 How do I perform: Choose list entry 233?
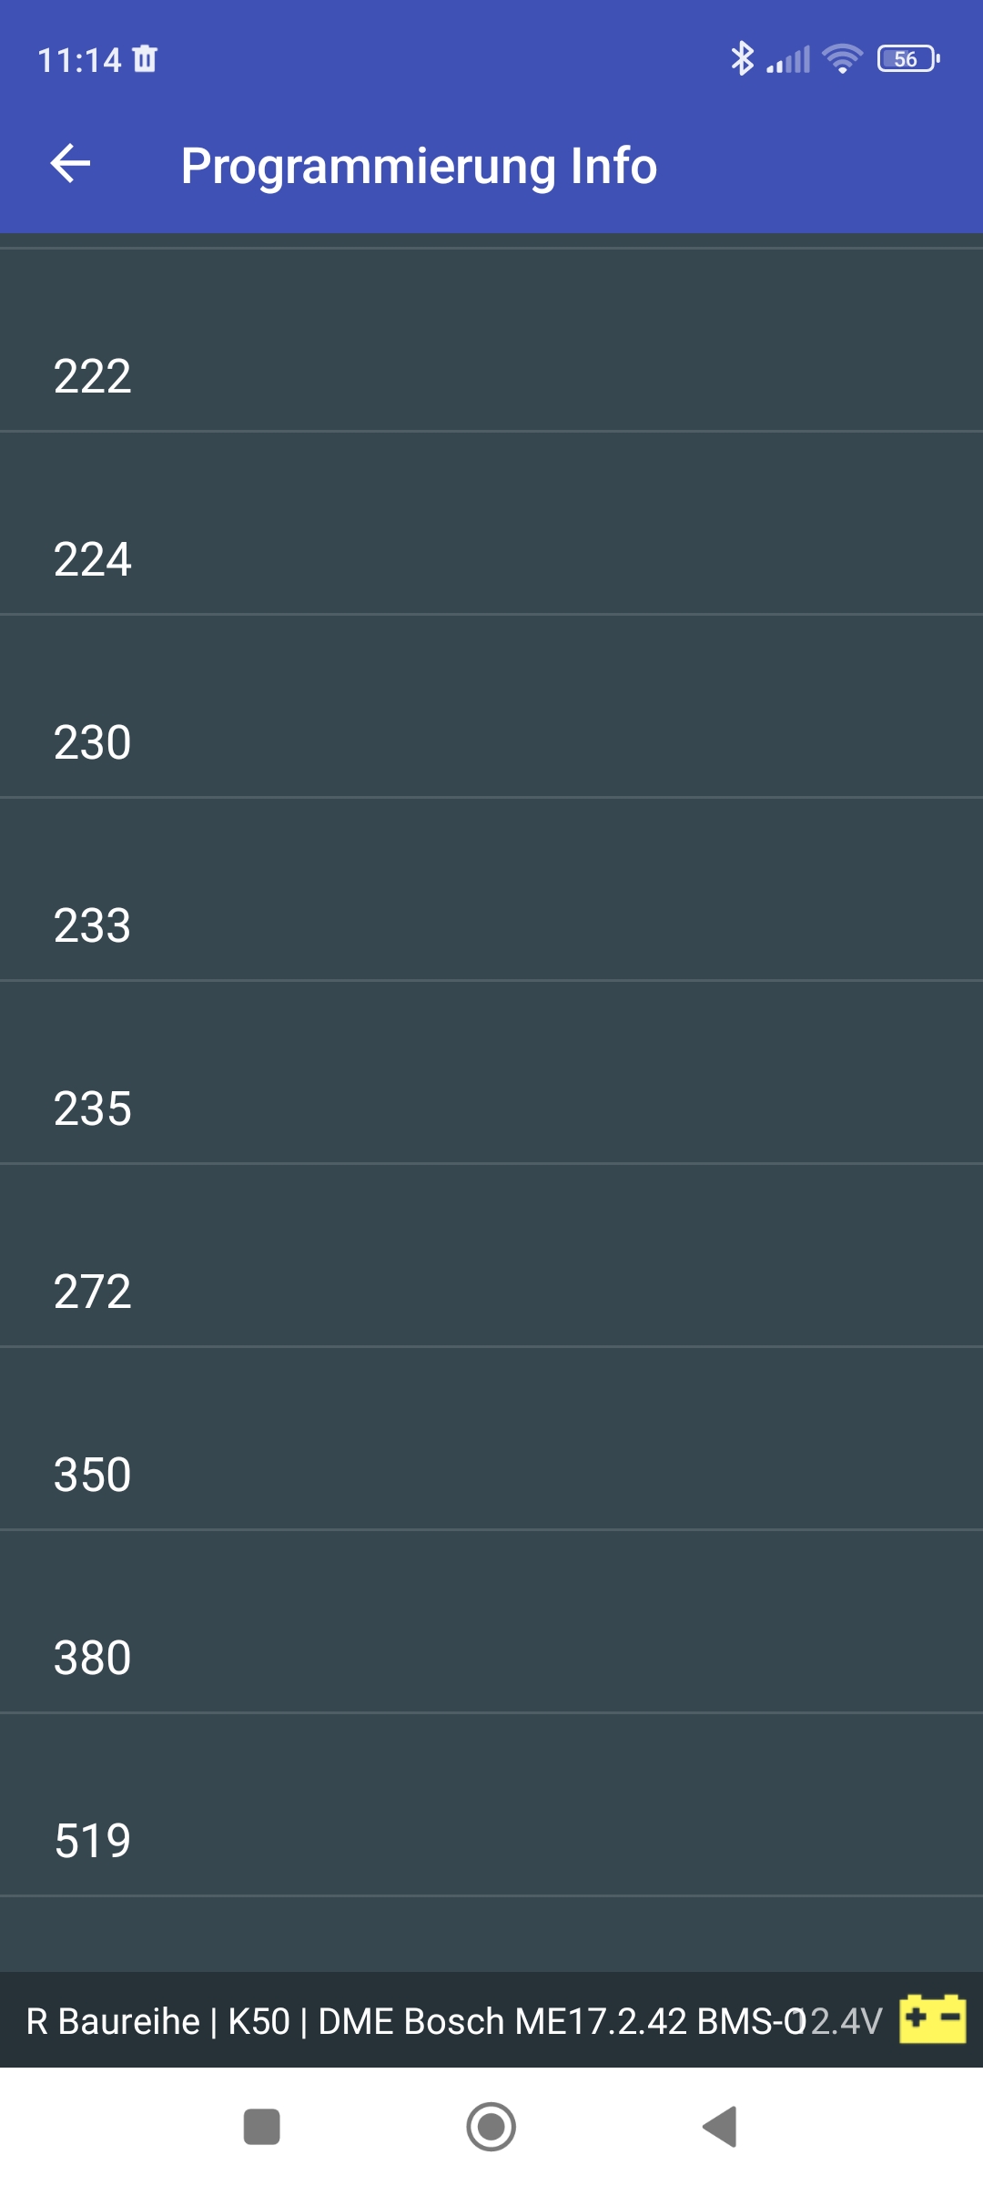93,924
